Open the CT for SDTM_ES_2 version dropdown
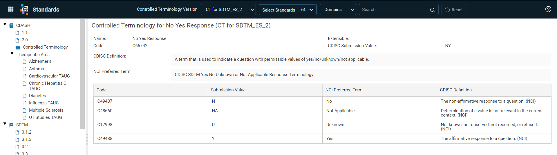557x155 pixels. 228,10
